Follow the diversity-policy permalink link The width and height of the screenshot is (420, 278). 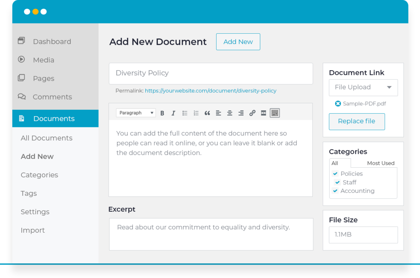[x=210, y=90]
